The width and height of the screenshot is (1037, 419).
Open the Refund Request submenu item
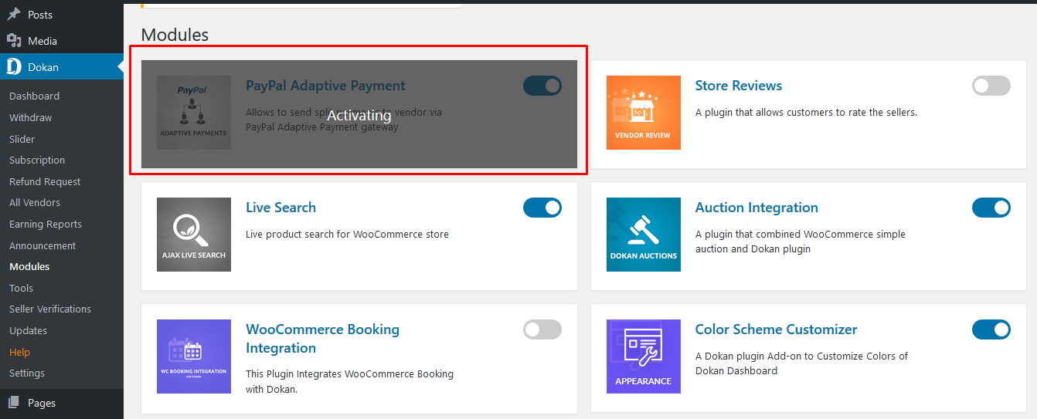tap(45, 181)
